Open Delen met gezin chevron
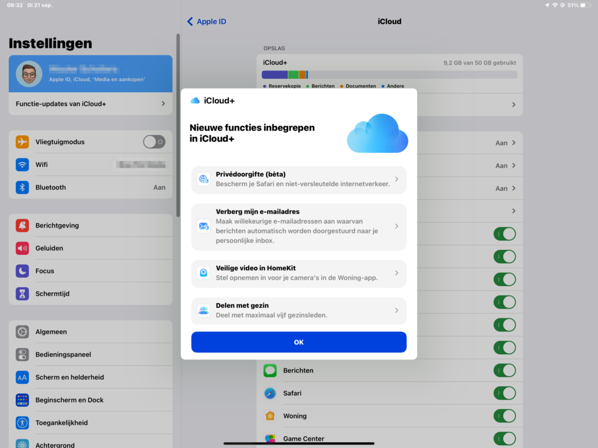This screenshot has height=448, width=598. [397, 310]
